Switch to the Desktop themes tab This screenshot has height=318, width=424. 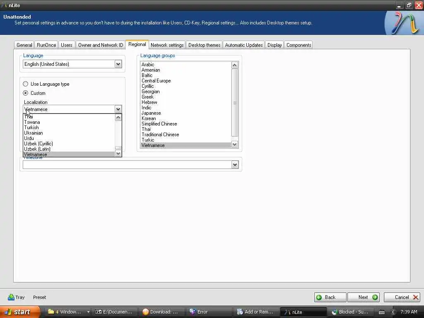205,45
